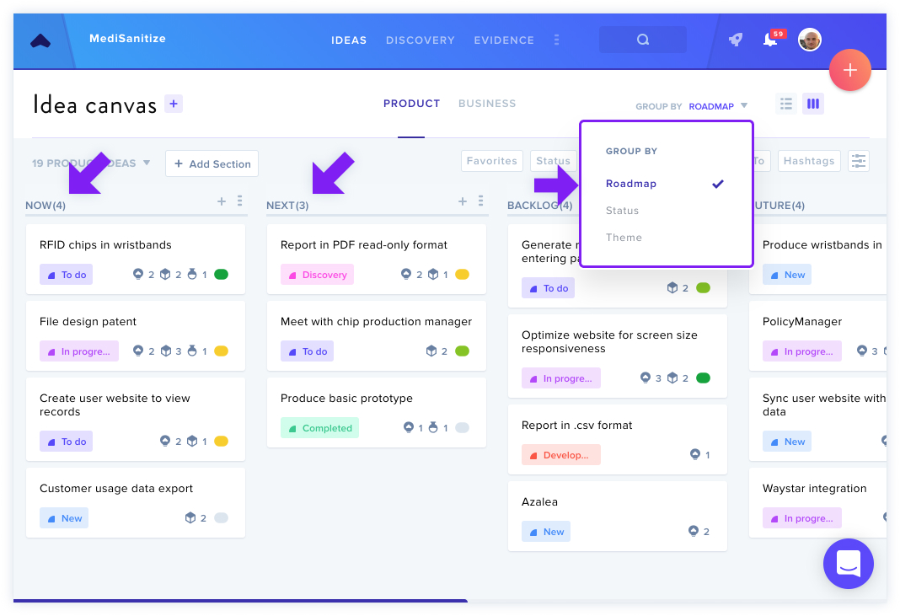Open Completed status on Produce basic prototype
900x616 pixels.
(x=319, y=428)
